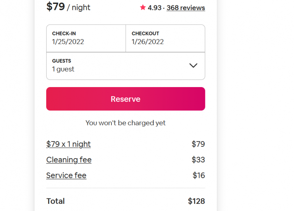Select the checkout date 1/26/2022 field
The width and height of the screenshot is (294, 211).
148,42
